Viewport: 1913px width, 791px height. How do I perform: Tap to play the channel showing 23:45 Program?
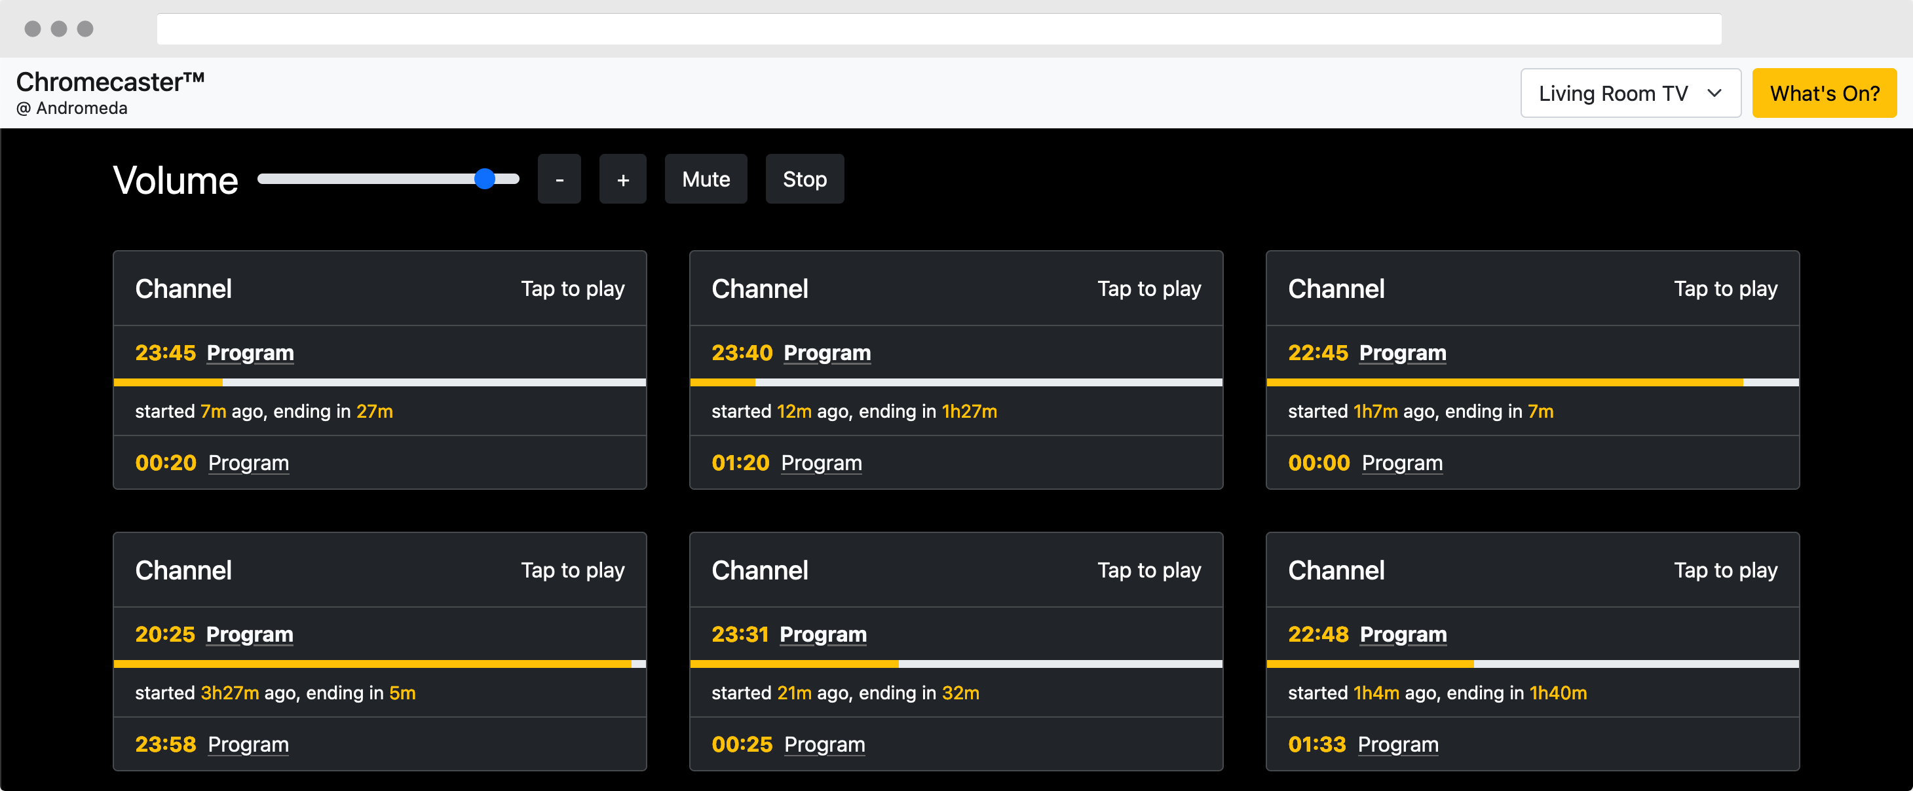pos(573,289)
